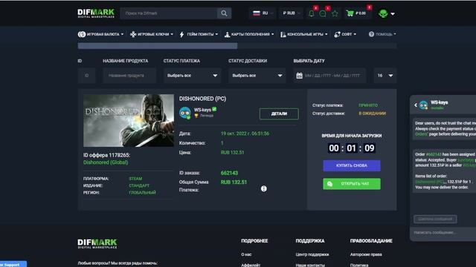Click the Dishonored game cover thumbnail
The width and height of the screenshot is (476, 267).
pyautogui.click(x=129, y=120)
